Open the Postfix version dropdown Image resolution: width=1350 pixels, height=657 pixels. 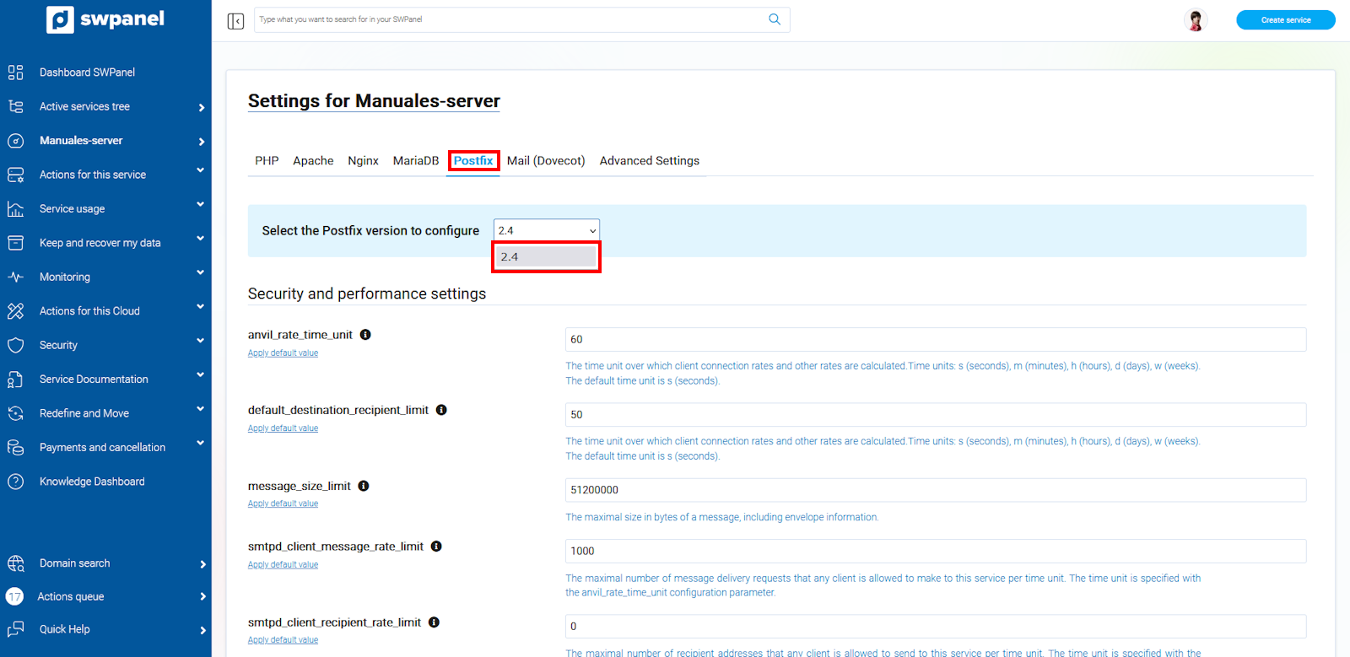pyautogui.click(x=546, y=230)
